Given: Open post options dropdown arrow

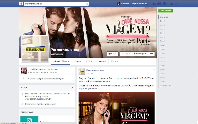Looking at the screenshot, I should click(154, 70).
